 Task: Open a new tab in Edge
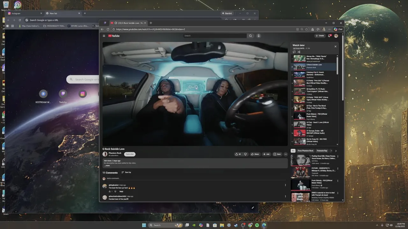click(151, 23)
